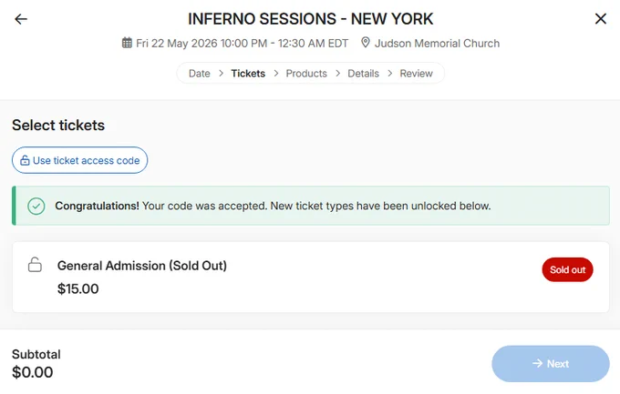Close the ticket dialog with X

coord(601,18)
